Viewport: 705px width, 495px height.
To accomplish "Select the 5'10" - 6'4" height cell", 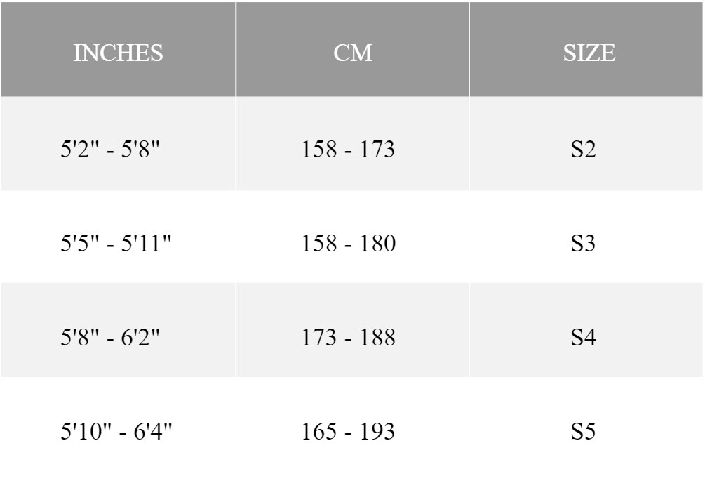I will pyautogui.click(x=118, y=425).
